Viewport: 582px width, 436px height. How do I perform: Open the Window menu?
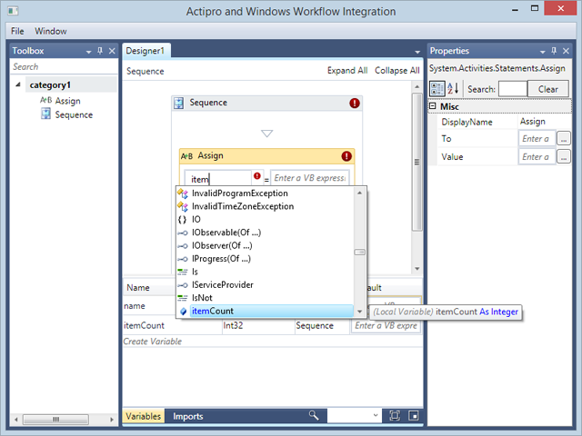51,31
